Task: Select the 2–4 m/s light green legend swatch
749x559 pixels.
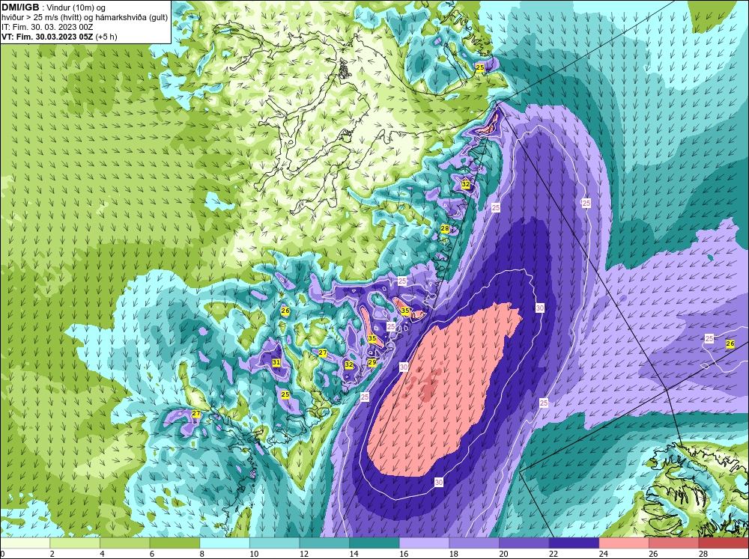Action: (x=75, y=543)
